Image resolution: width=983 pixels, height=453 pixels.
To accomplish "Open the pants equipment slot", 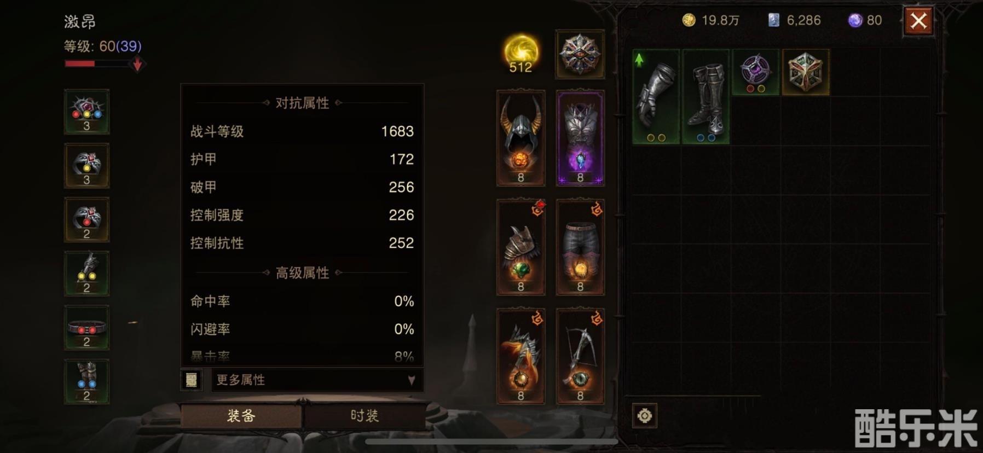I will (x=580, y=247).
